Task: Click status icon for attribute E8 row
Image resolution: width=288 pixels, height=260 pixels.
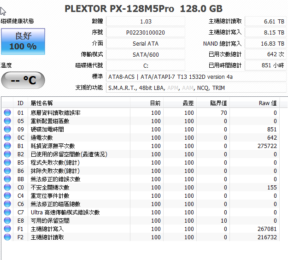Action: 7,220
